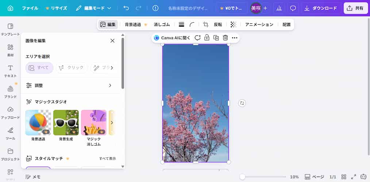
Task: Click the ¥0でト... upgrade button
Action: click(x=231, y=8)
